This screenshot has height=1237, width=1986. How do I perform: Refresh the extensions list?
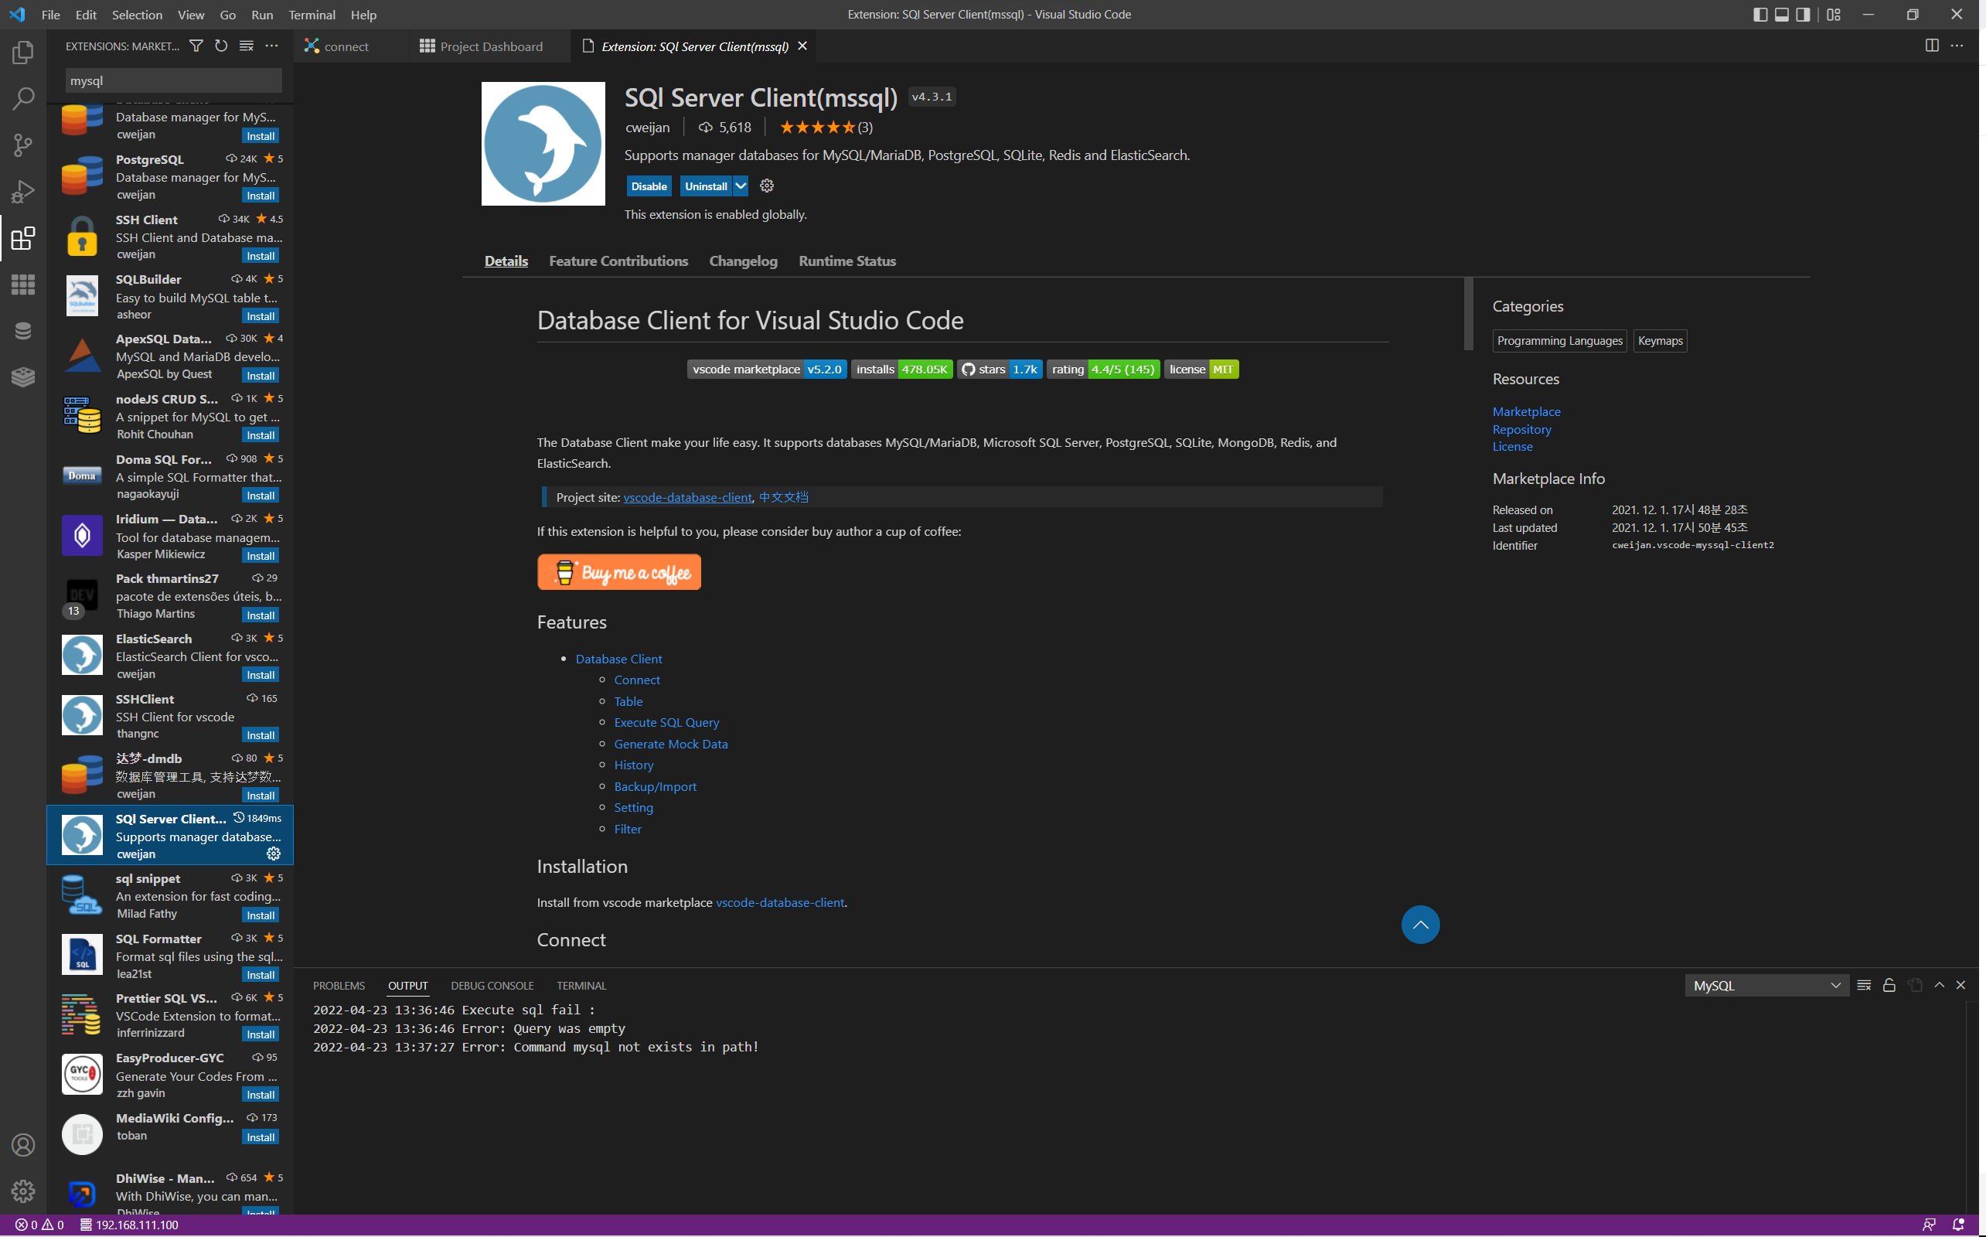coord(221,46)
